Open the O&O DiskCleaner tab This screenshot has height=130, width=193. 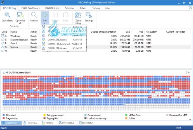pos(31,8)
